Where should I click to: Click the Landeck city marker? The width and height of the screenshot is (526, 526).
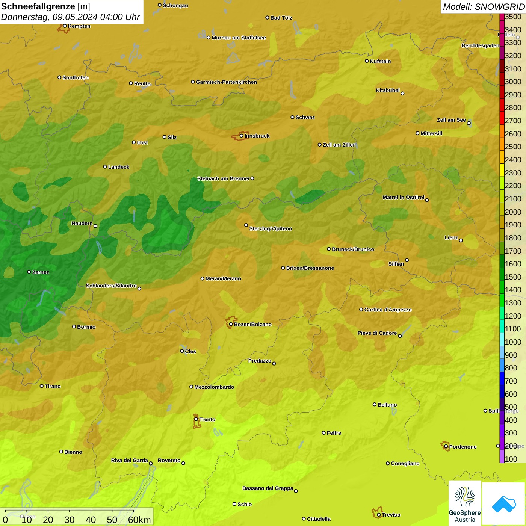click(105, 166)
